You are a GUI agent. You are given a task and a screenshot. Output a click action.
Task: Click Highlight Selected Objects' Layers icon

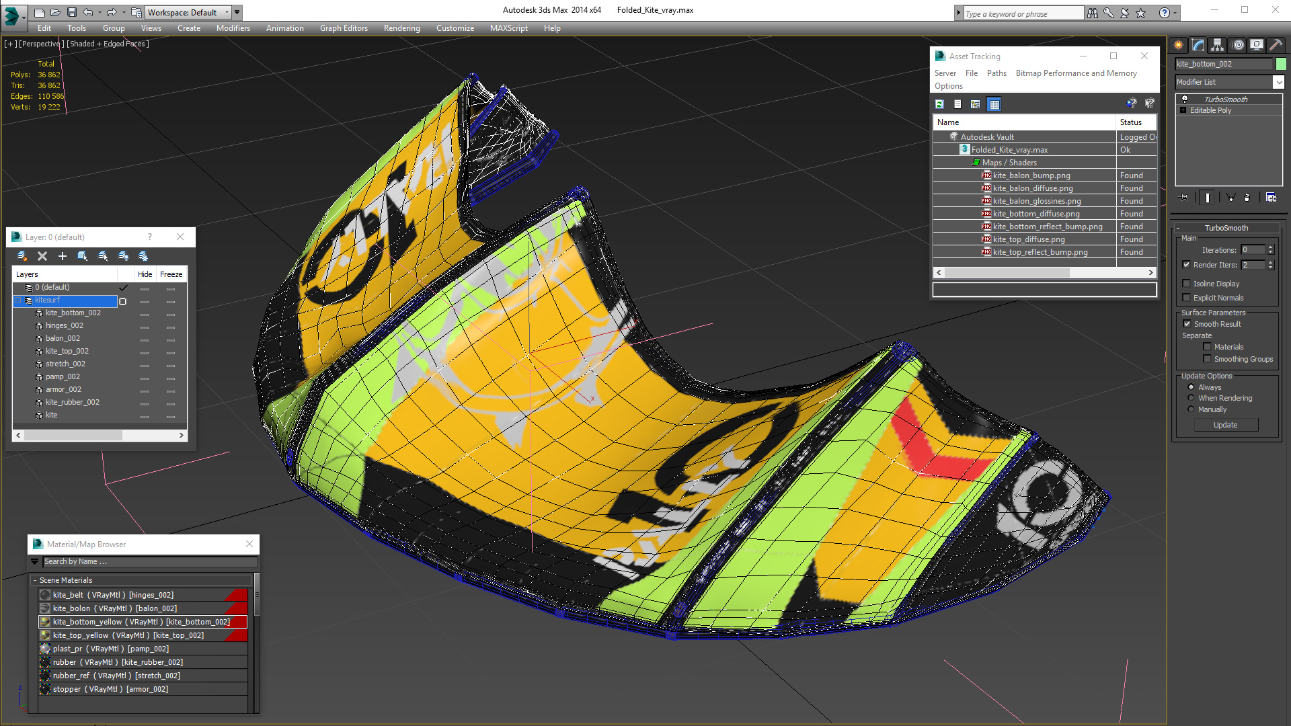(103, 256)
